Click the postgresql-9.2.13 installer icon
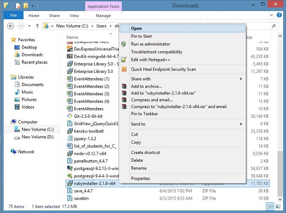 [70, 168]
